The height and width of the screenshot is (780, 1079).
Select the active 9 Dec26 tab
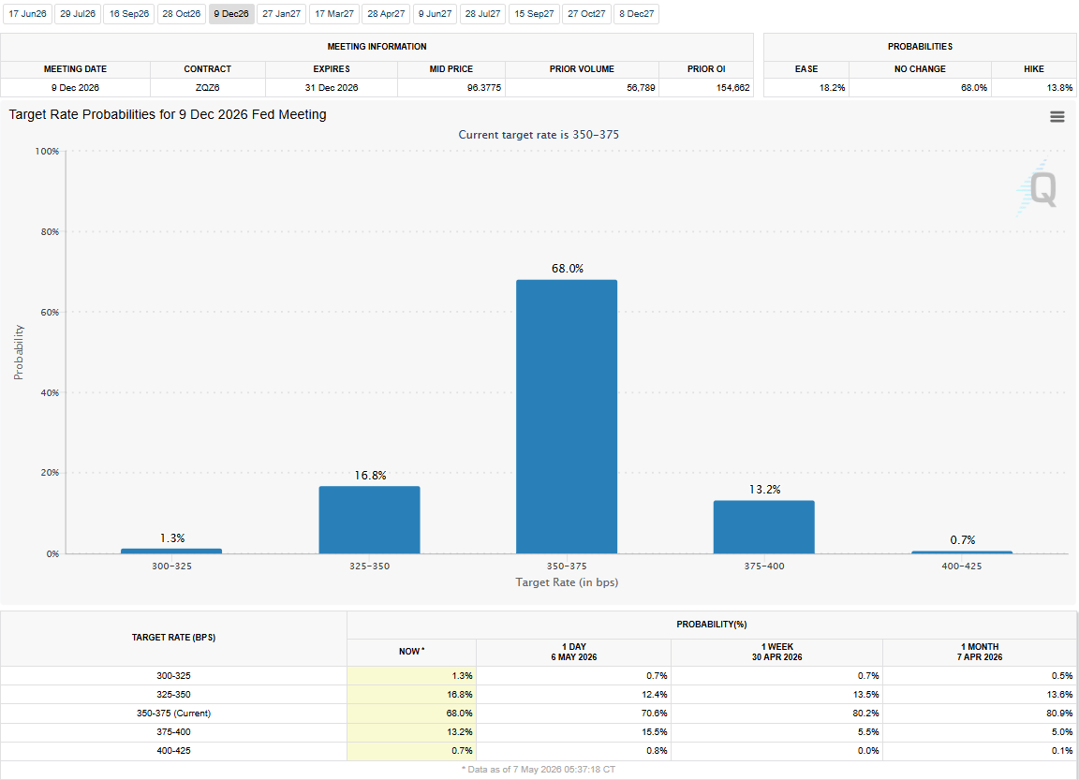coord(231,14)
